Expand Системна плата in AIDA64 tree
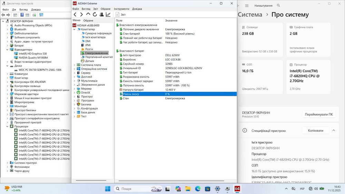This screenshot has width=345, height=194. click(75, 65)
